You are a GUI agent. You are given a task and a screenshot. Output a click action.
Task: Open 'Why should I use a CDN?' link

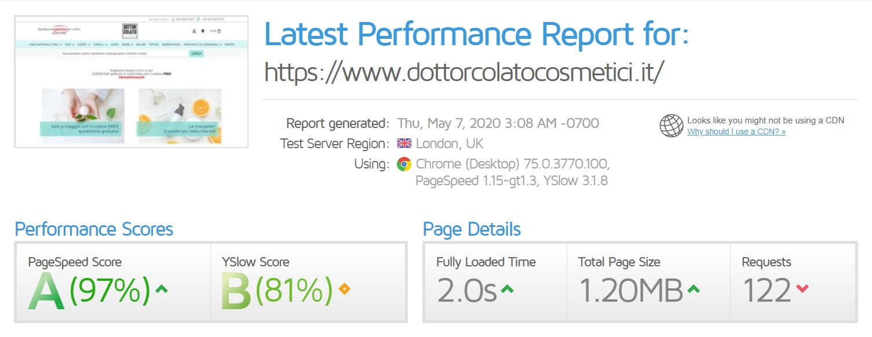[x=736, y=132]
